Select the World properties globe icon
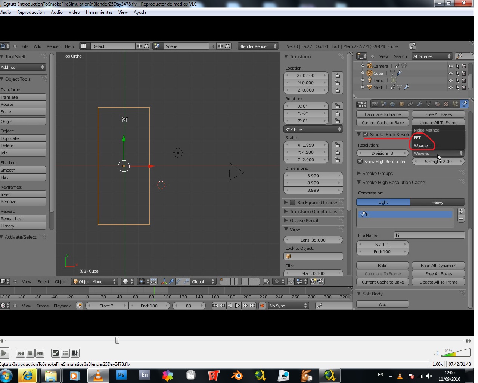The image size is (478, 383). [x=392, y=104]
